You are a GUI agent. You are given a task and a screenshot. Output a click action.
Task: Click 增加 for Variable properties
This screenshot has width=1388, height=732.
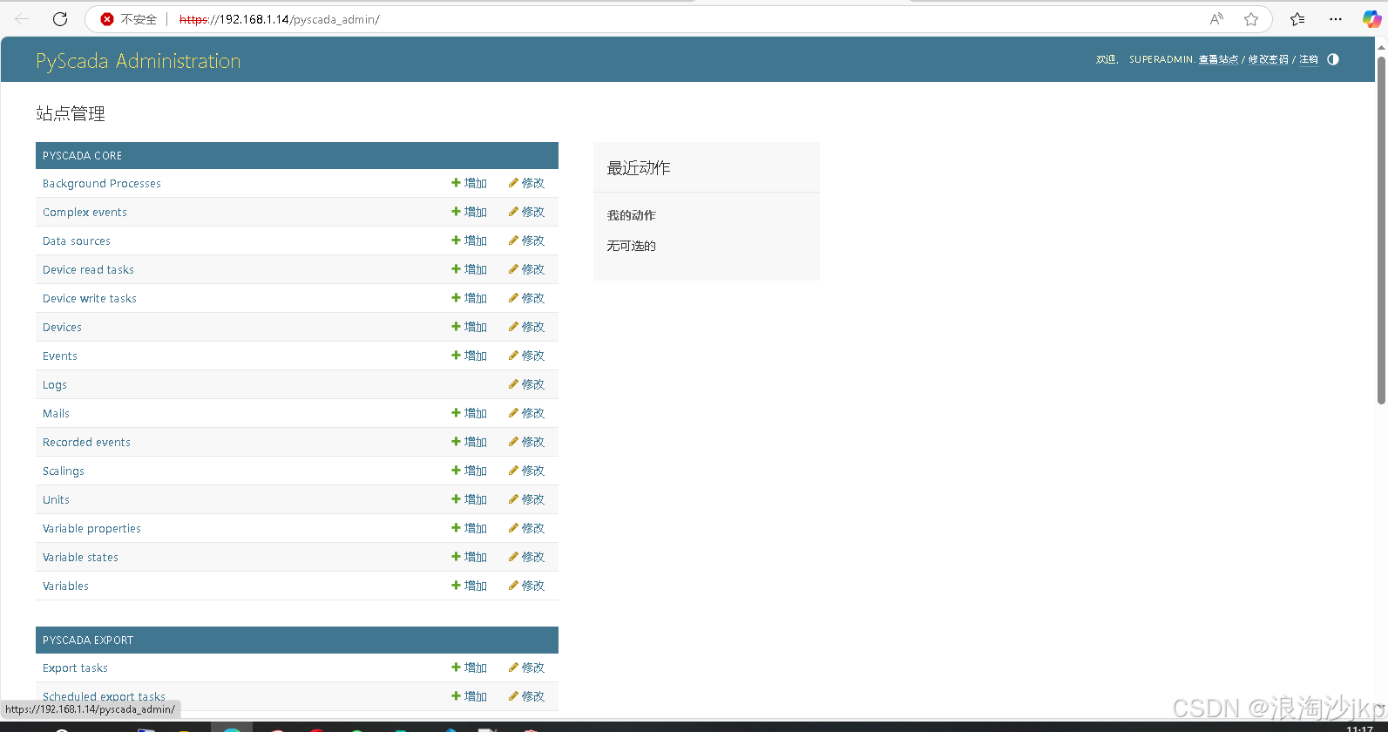pos(469,528)
